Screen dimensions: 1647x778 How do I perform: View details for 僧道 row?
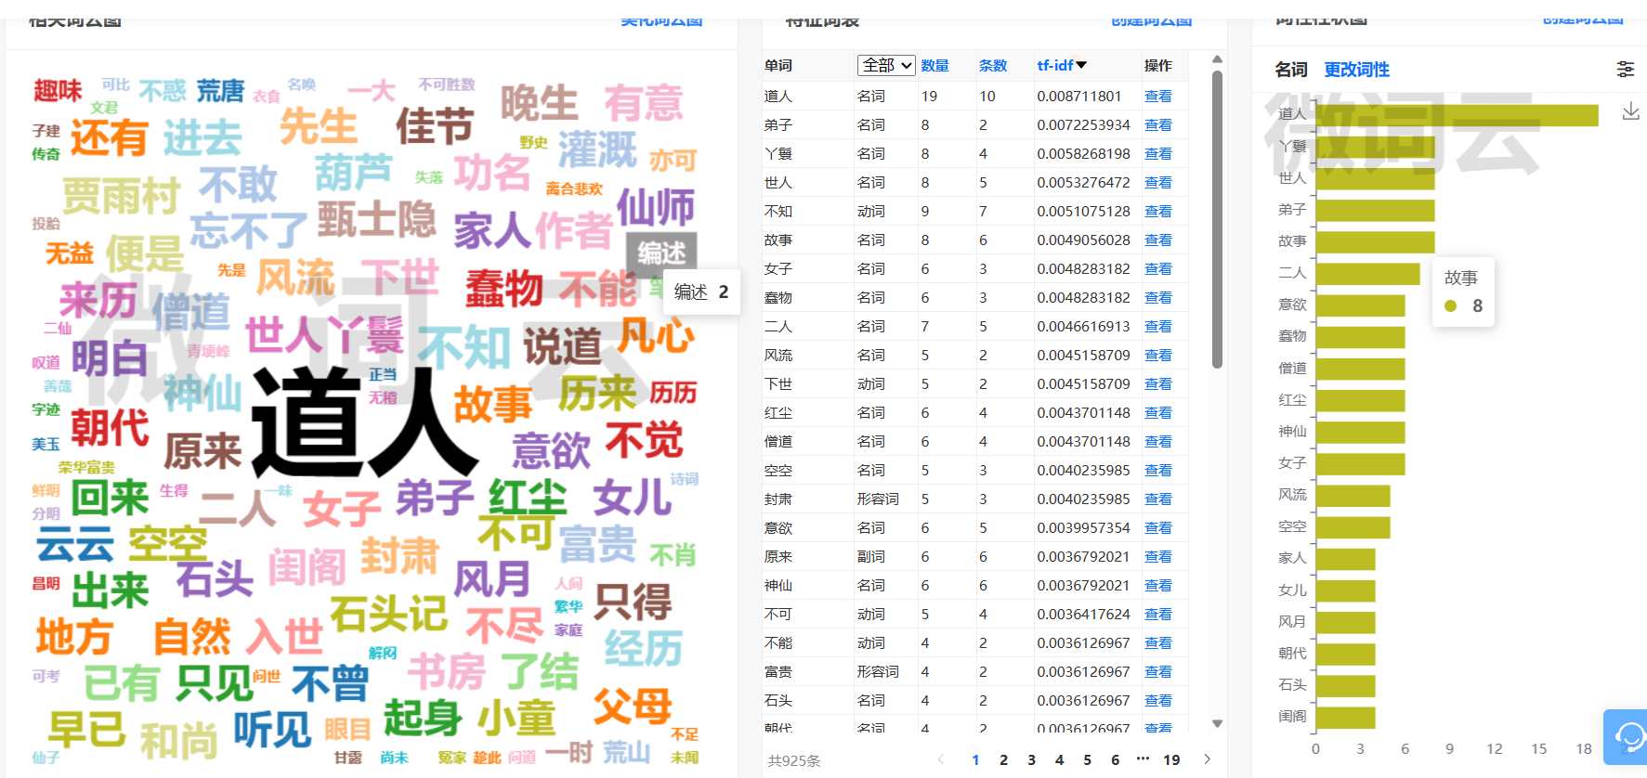pyautogui.click(x=1158, y=441)
